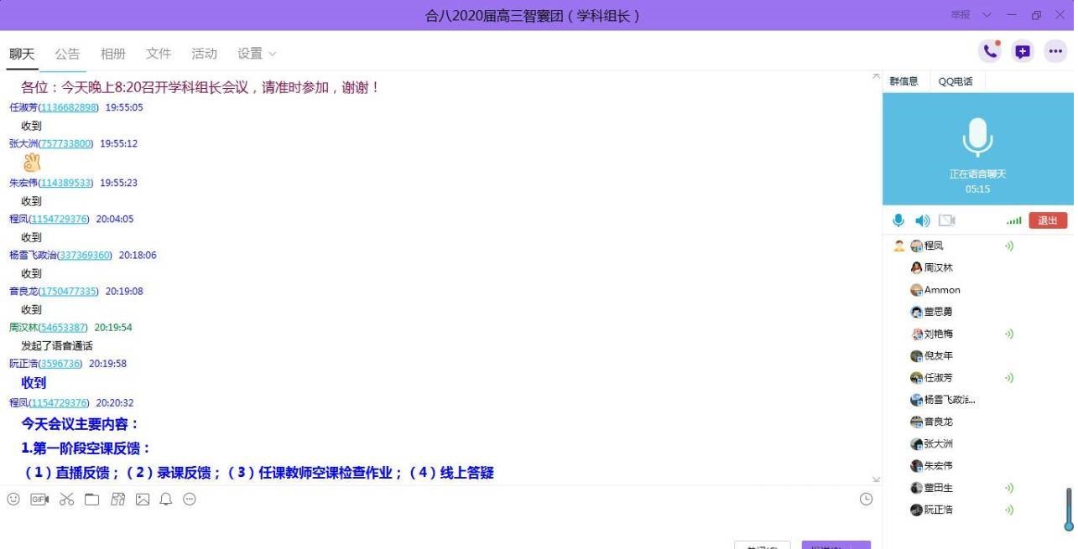Open QQ number link 757733800
1078x549 pixels.
[66, 143]
